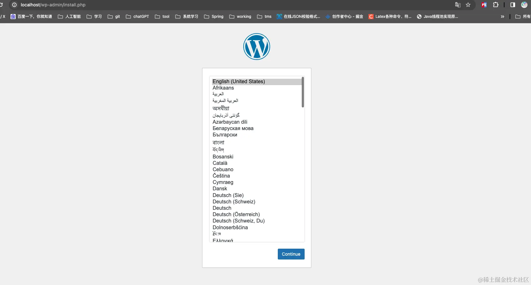531x285 pixels.
Task: Select Cymraeg in the language list
Action: click(x=257, y=182)
